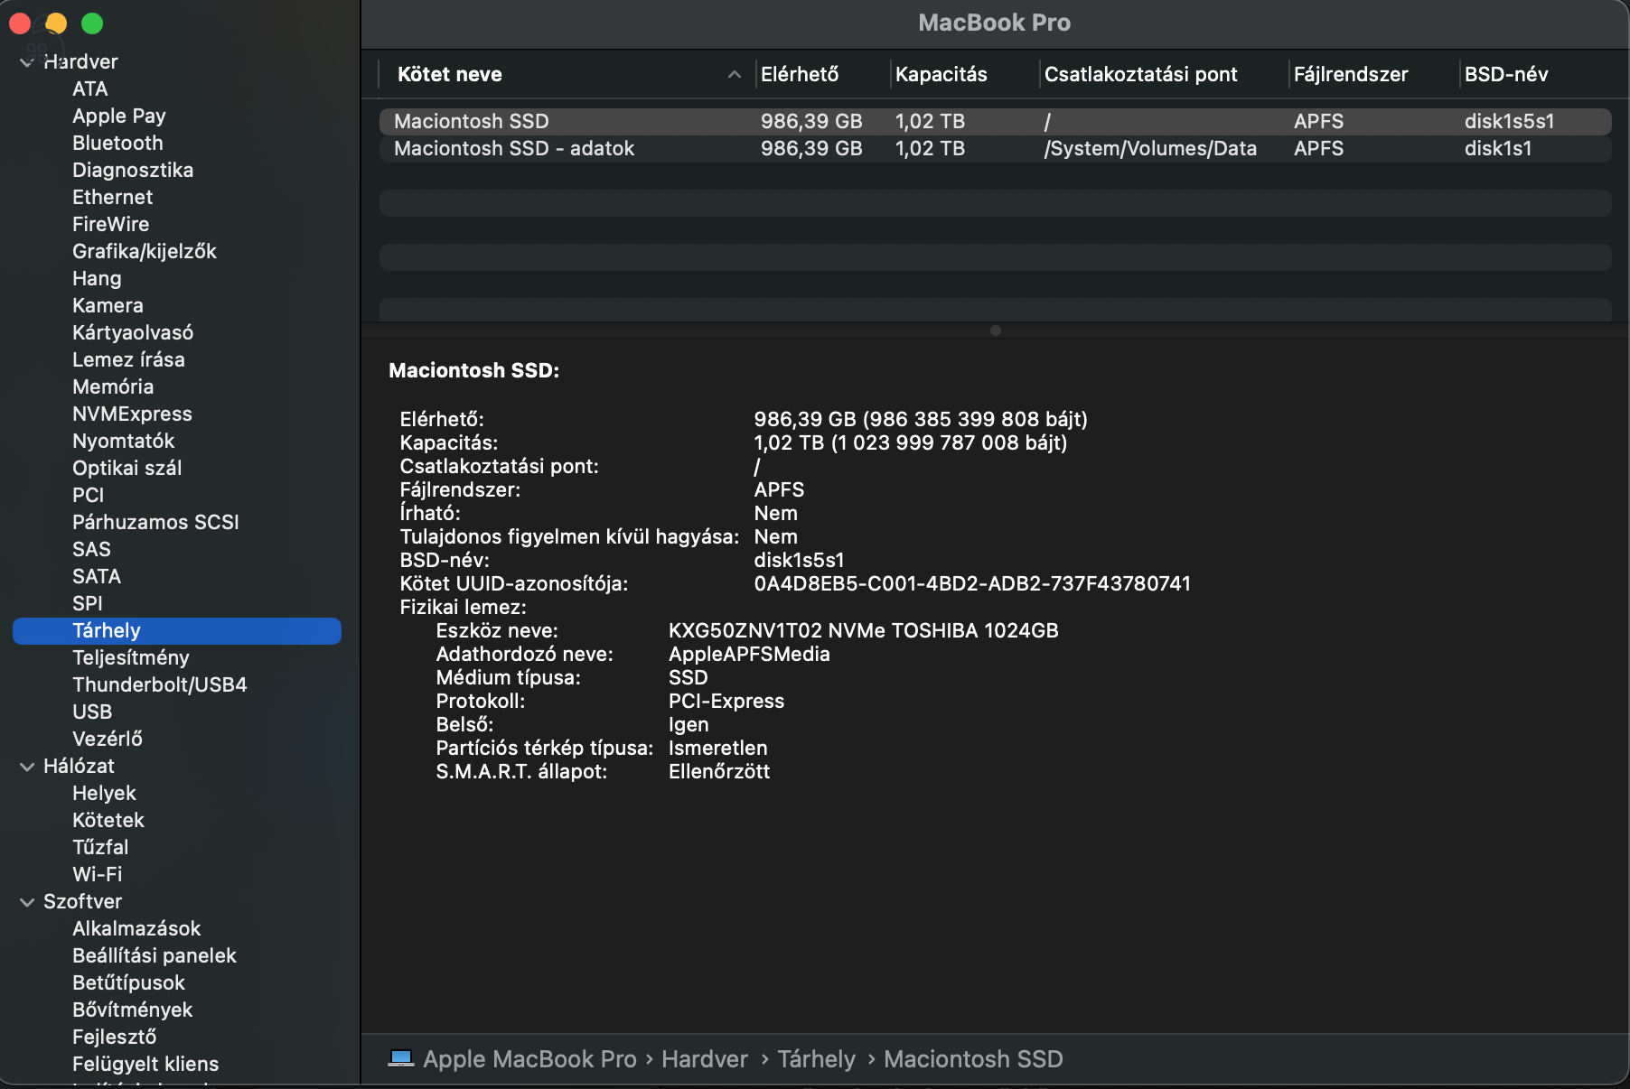1630x1089 pixels.
Task: Select Maciontosh SSD - adatok row
Action: click(995, 148)
